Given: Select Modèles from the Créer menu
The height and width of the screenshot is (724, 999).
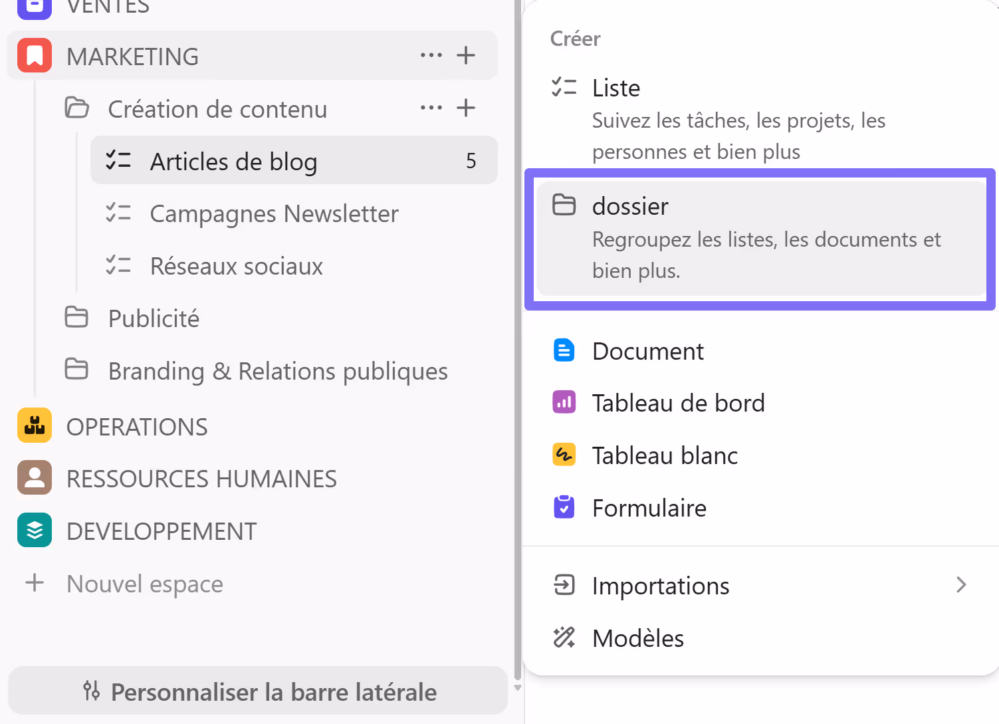Looking at the screenshot, I should 637,638.
